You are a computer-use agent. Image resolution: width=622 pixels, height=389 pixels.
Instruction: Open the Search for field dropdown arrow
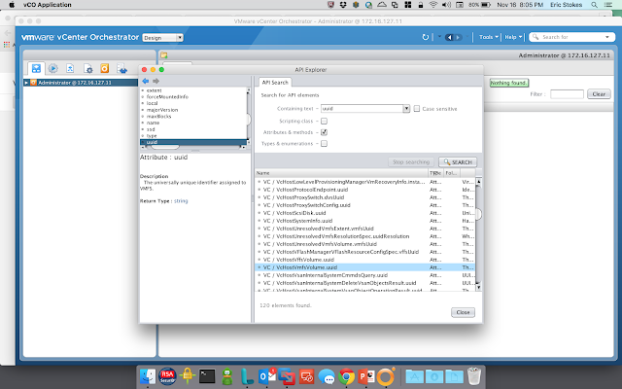coord(606,37)
